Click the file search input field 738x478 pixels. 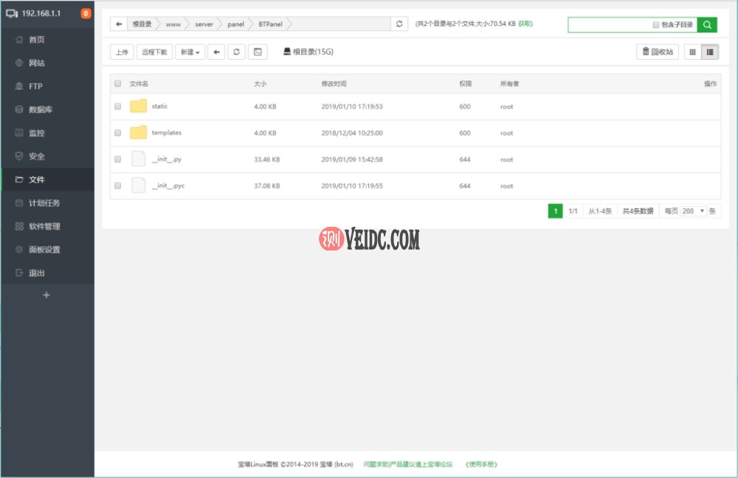[605, 24]
